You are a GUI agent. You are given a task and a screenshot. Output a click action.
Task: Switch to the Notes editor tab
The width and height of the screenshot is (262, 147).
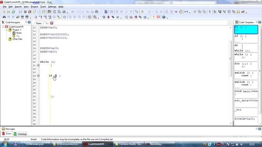(38, 23)
